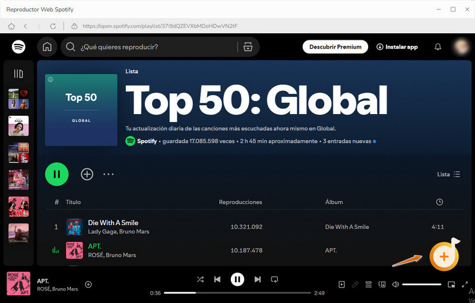Click the song progress bar
Image resolution: width=475 pixels, height=303 pixels.
click(237, 293)
